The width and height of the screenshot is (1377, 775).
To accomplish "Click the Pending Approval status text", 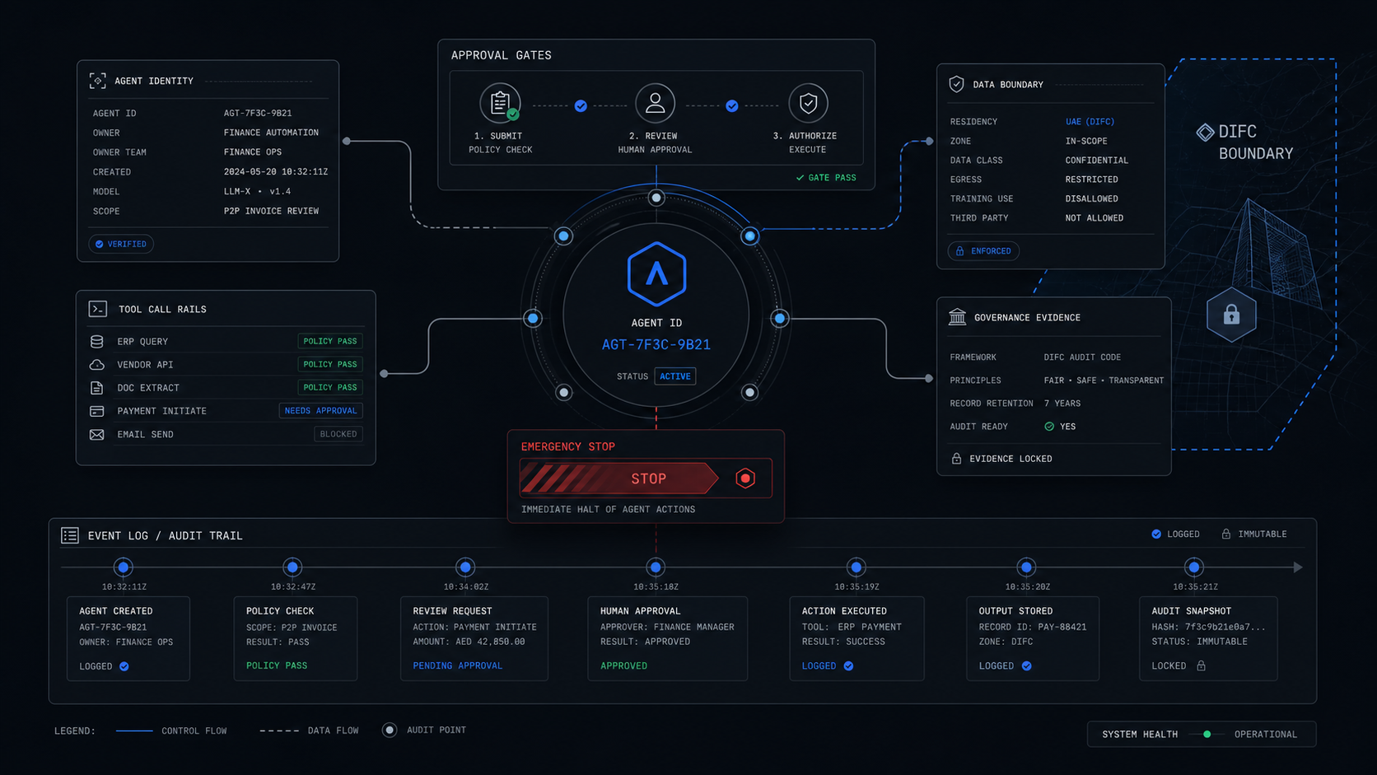I will (457, 665).
